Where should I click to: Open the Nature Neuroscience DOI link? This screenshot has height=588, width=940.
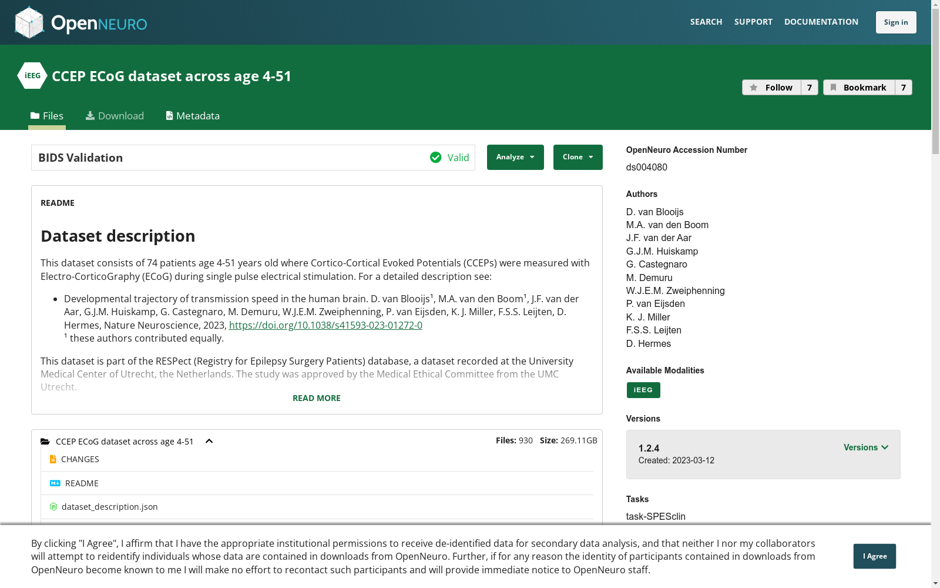coord(325,325)
